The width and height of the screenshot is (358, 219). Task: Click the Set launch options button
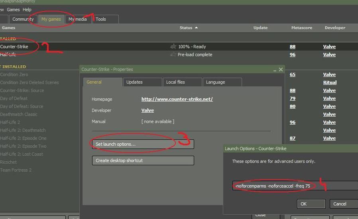pos(143,144)
